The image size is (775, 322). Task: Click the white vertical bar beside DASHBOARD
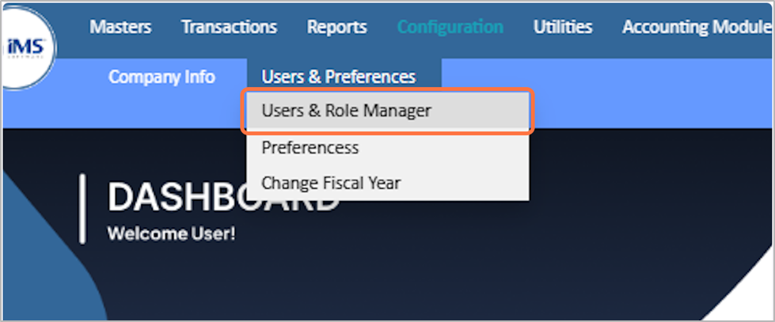point(82,210)
